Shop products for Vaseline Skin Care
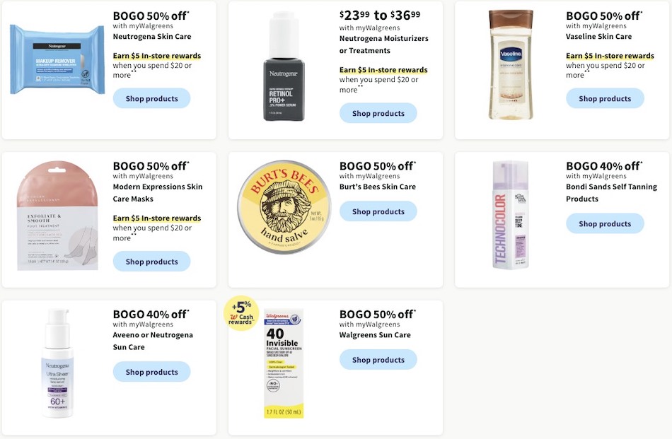This screenshot has height=439, width=672. click(x=605, y=98)
